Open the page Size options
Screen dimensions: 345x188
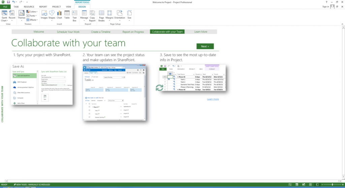pyautogui.click(x=129, y=16)
